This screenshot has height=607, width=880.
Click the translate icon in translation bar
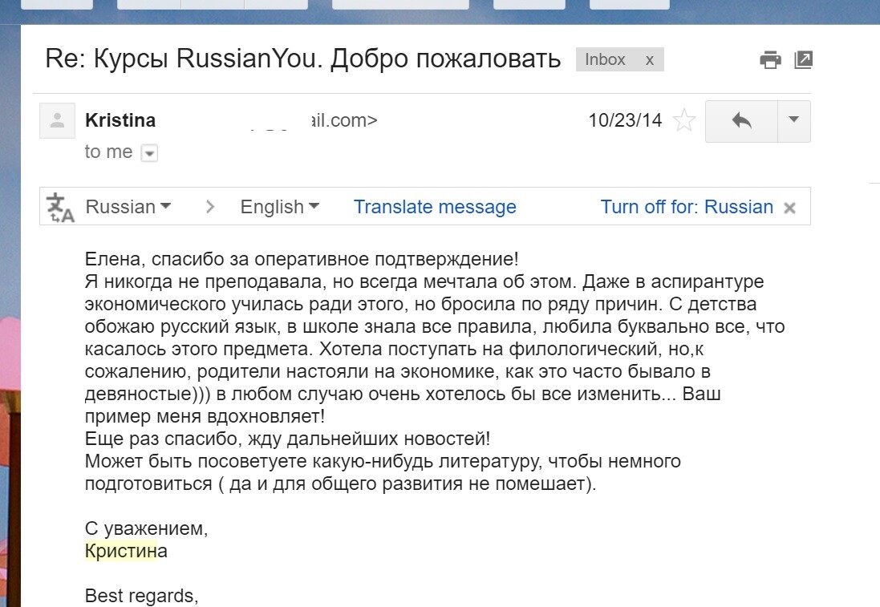pyautogui.click(x=60, y=208)
